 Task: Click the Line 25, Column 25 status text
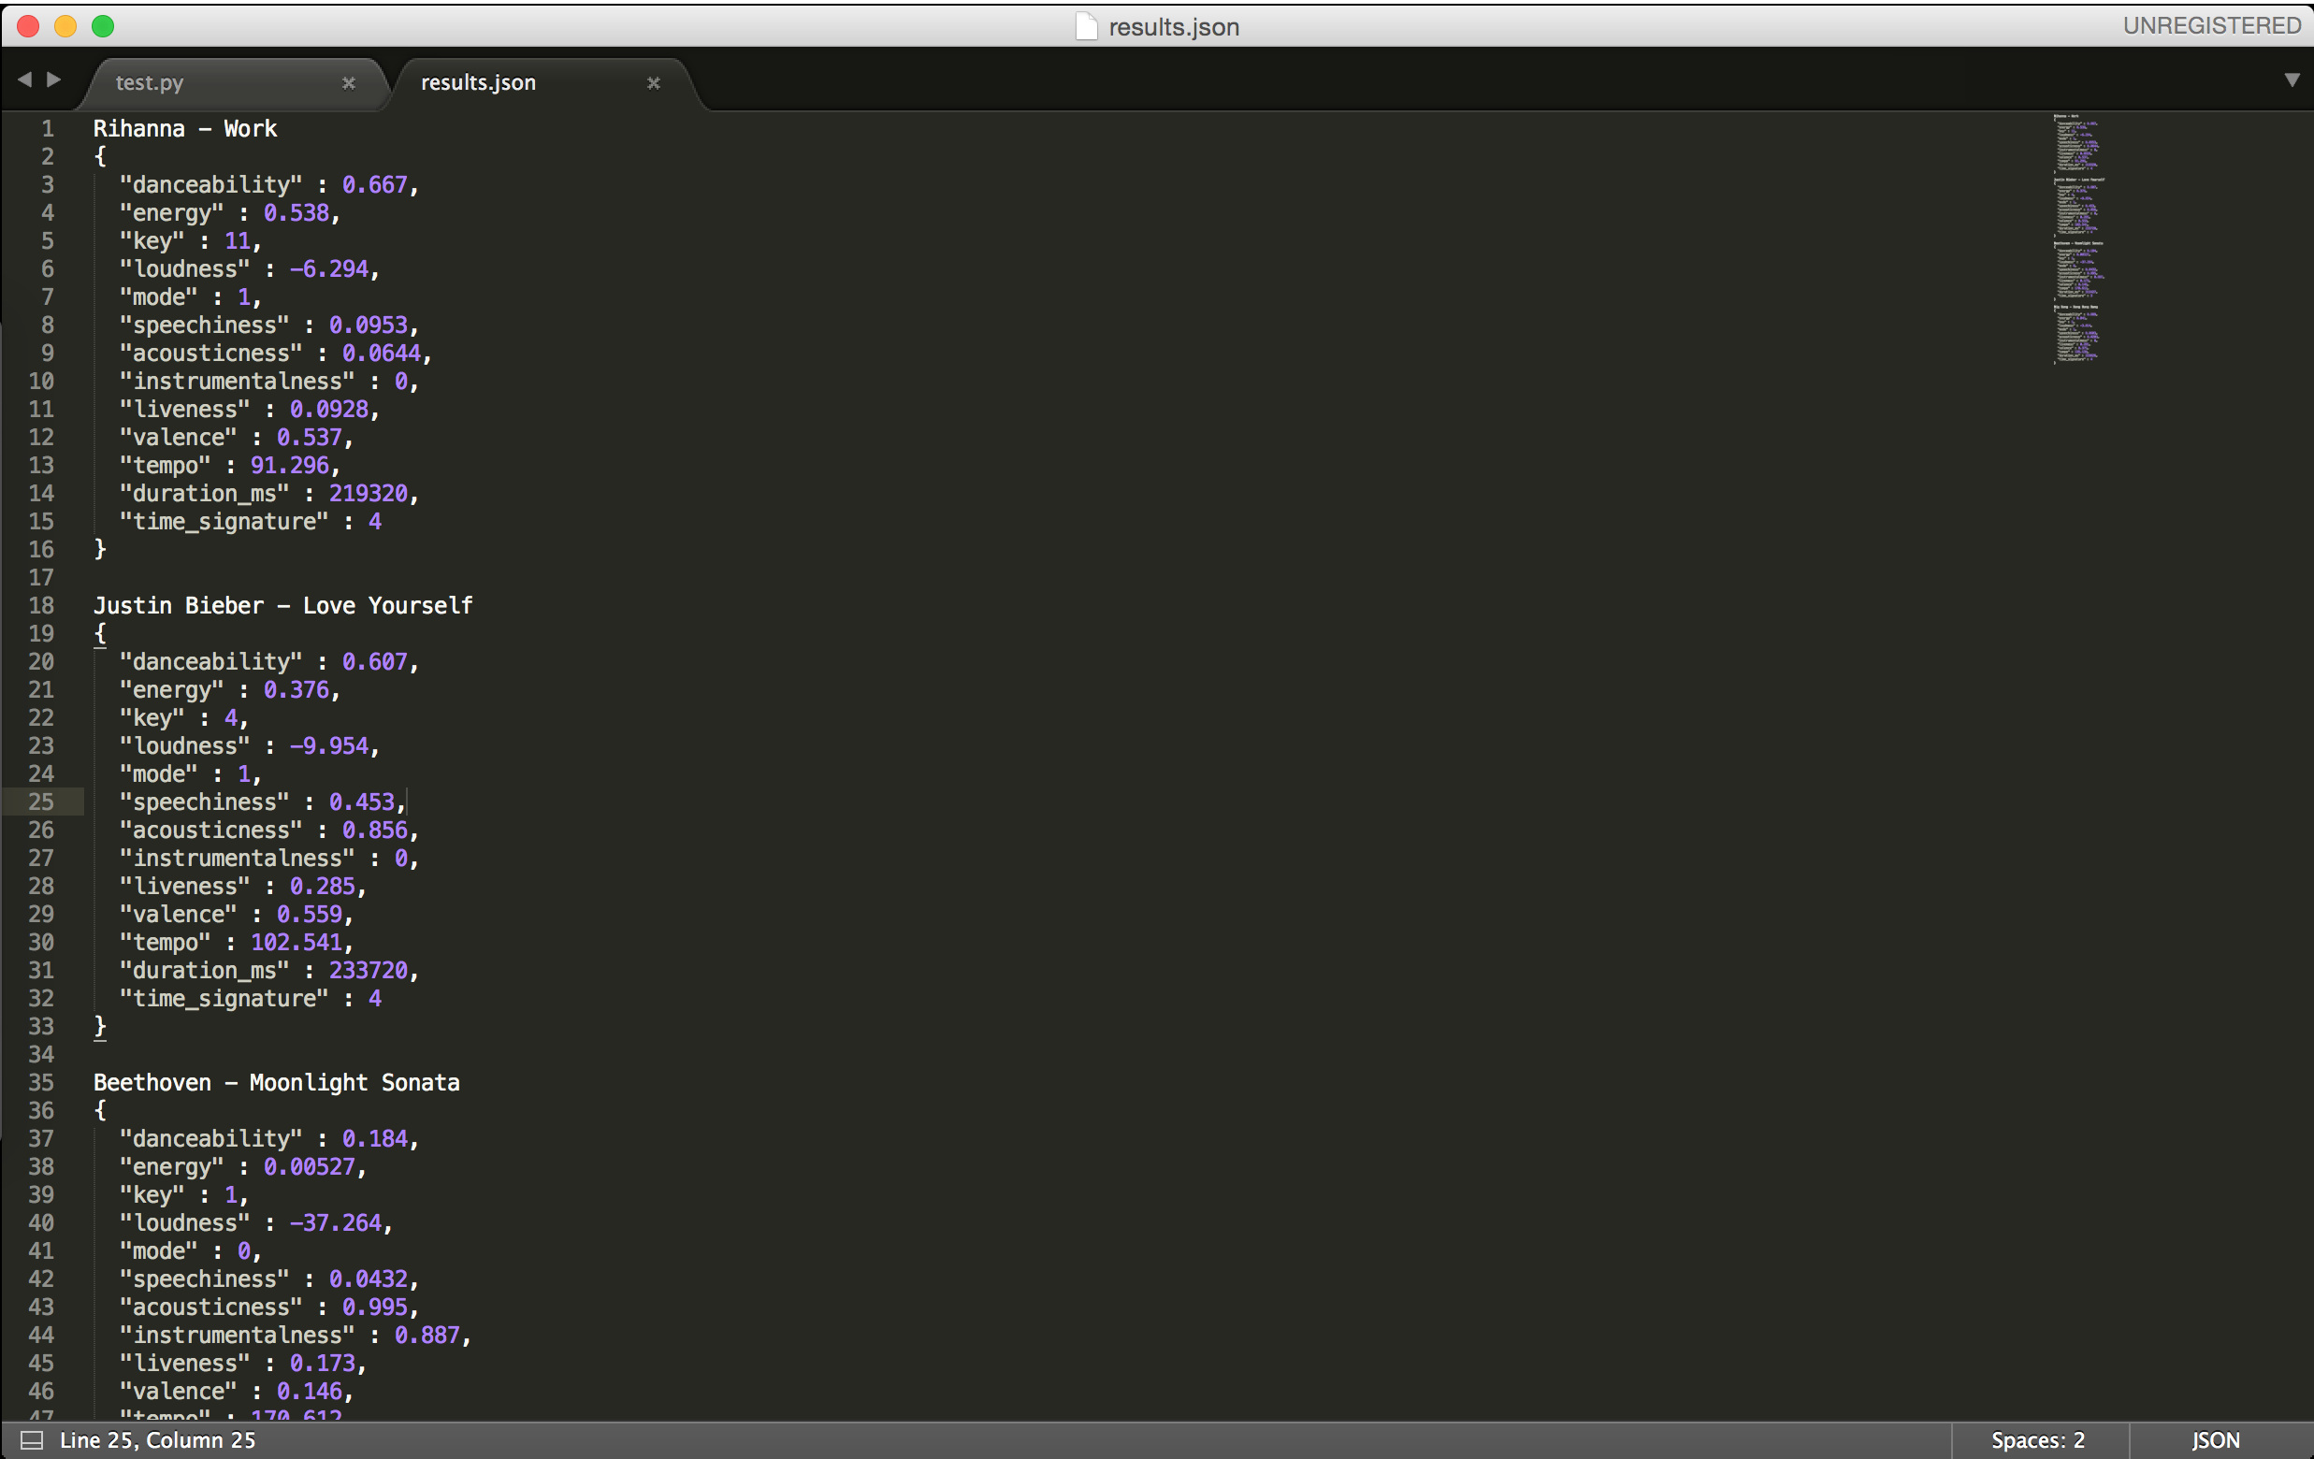click(x=157, y=1439)
